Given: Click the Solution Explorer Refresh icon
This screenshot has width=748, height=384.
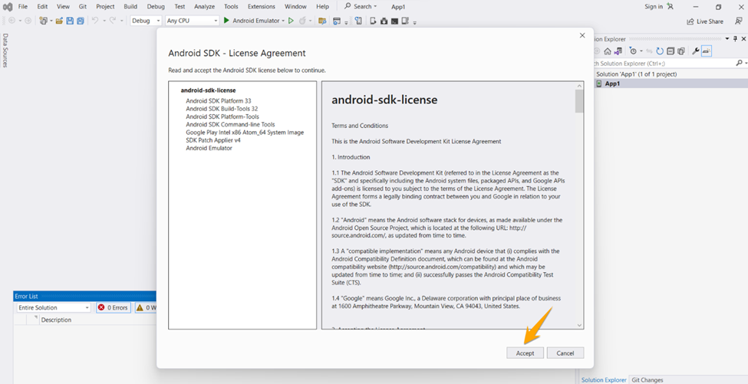Looking at the screenshot, I should 660,51.
